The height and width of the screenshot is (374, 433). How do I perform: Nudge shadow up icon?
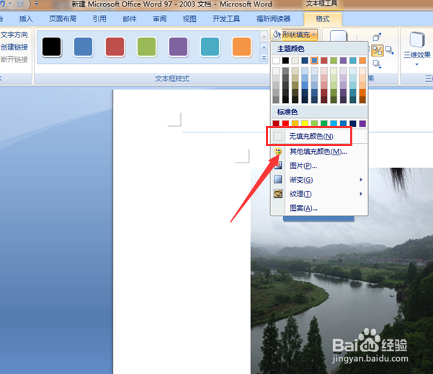coord(378,37)
